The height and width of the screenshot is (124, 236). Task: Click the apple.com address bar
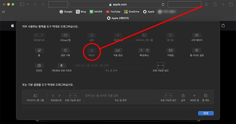pyautogui.click(x=117, y=4)
